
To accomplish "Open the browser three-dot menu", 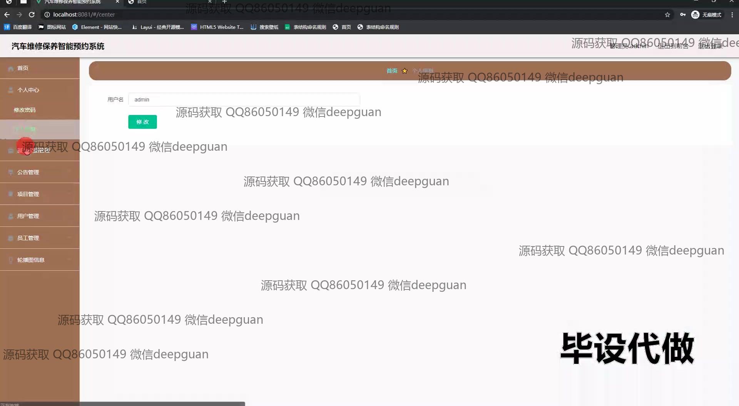I will tap(732, 15).
